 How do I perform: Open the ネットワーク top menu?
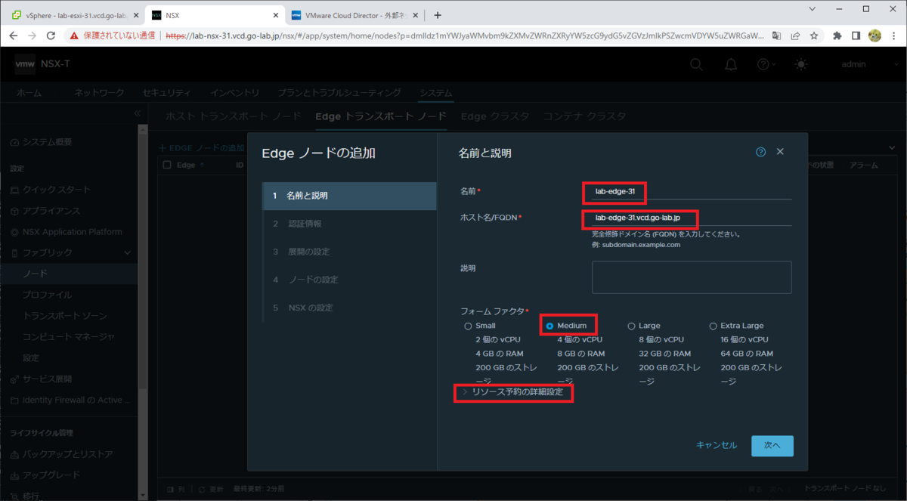click(99, 93)
